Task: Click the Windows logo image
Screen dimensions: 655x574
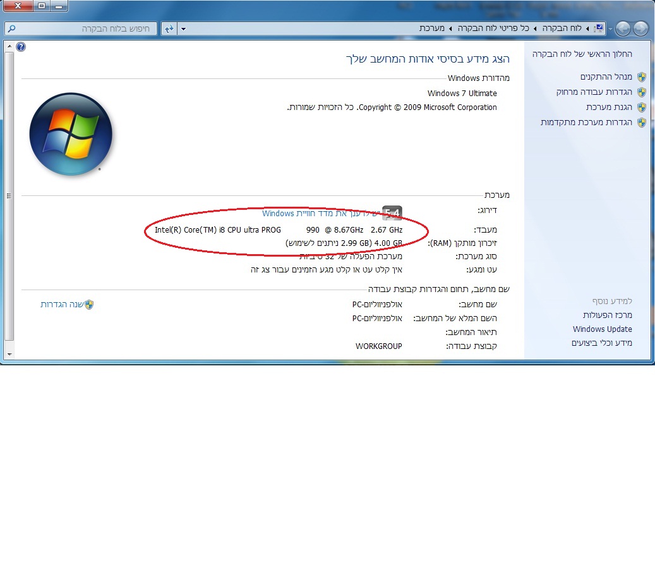Action: tap(71, 134)
